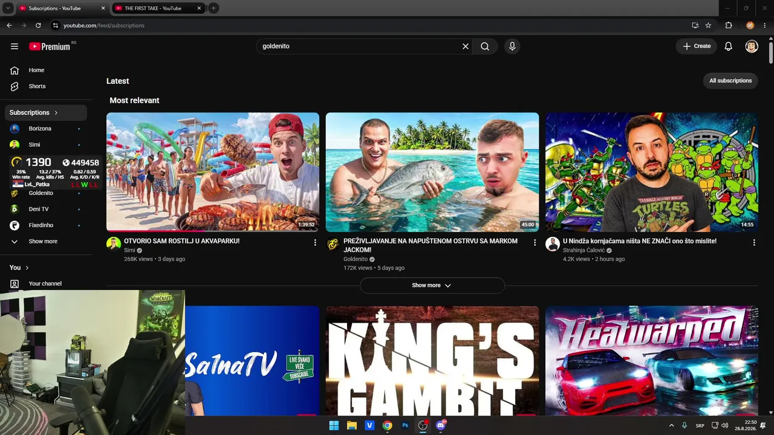This screenshot has width=774, height=435.
Task: Open Simi's channel avatar under the video
Action: 114,244
